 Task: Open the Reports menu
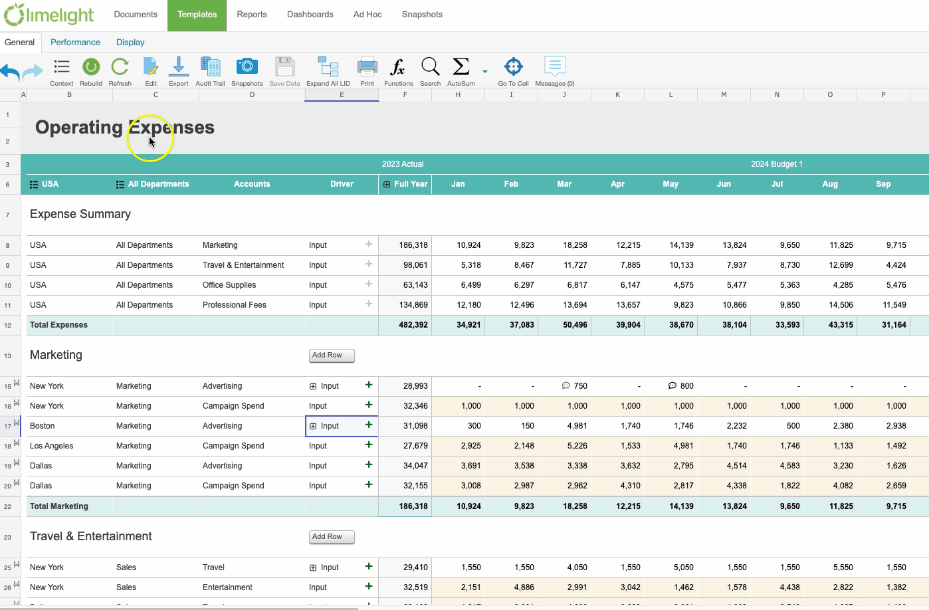tap(252, 15)
